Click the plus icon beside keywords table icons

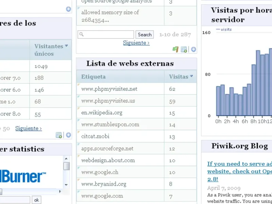[193, 49]
